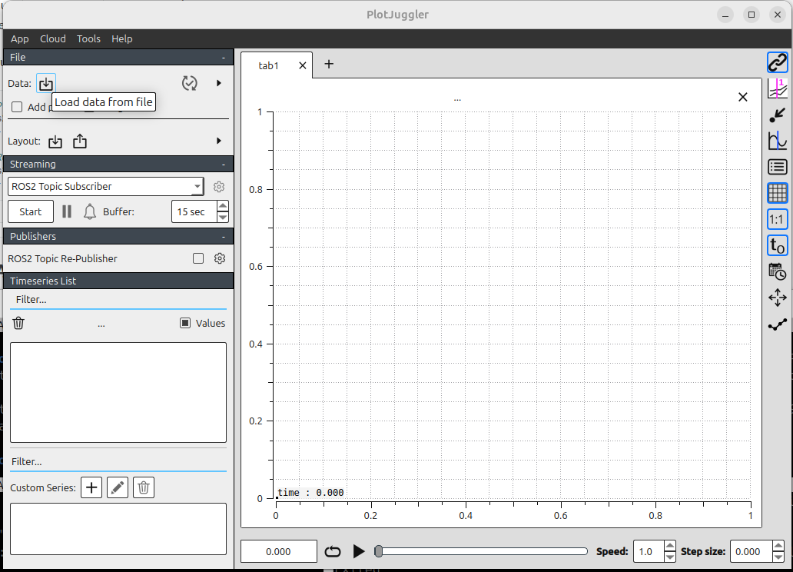This screenshot has height=572, width=793.
Task: Increase the playback Speed value
Action: tap(669, 546)
